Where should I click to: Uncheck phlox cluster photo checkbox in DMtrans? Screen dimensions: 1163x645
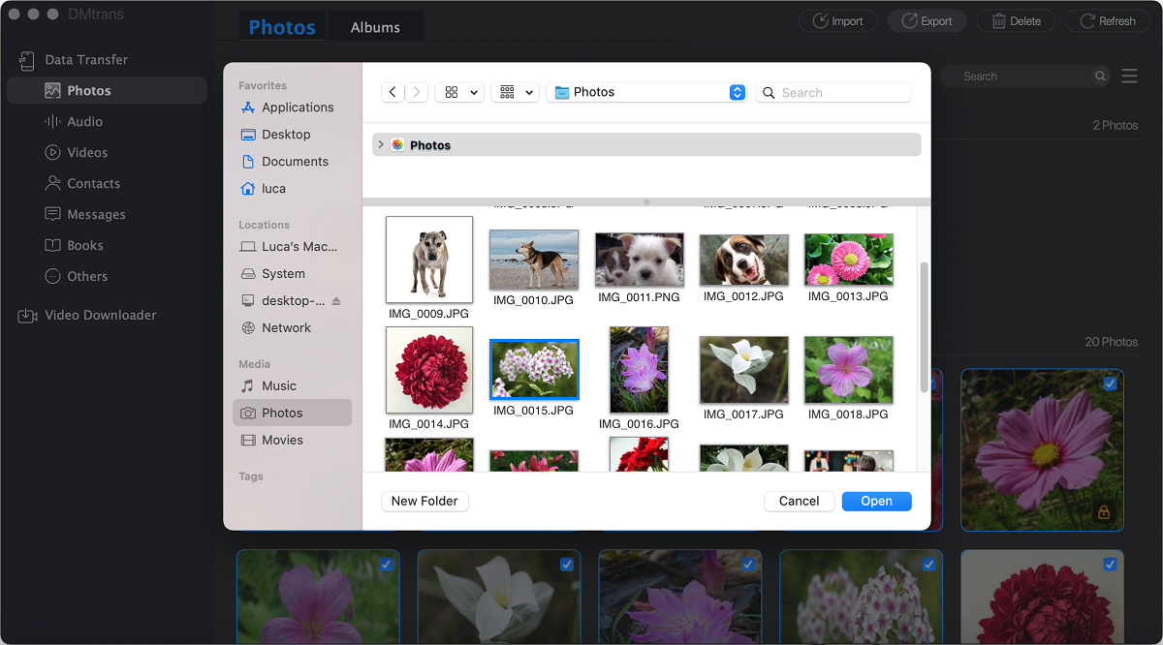[x=929, y=565]
